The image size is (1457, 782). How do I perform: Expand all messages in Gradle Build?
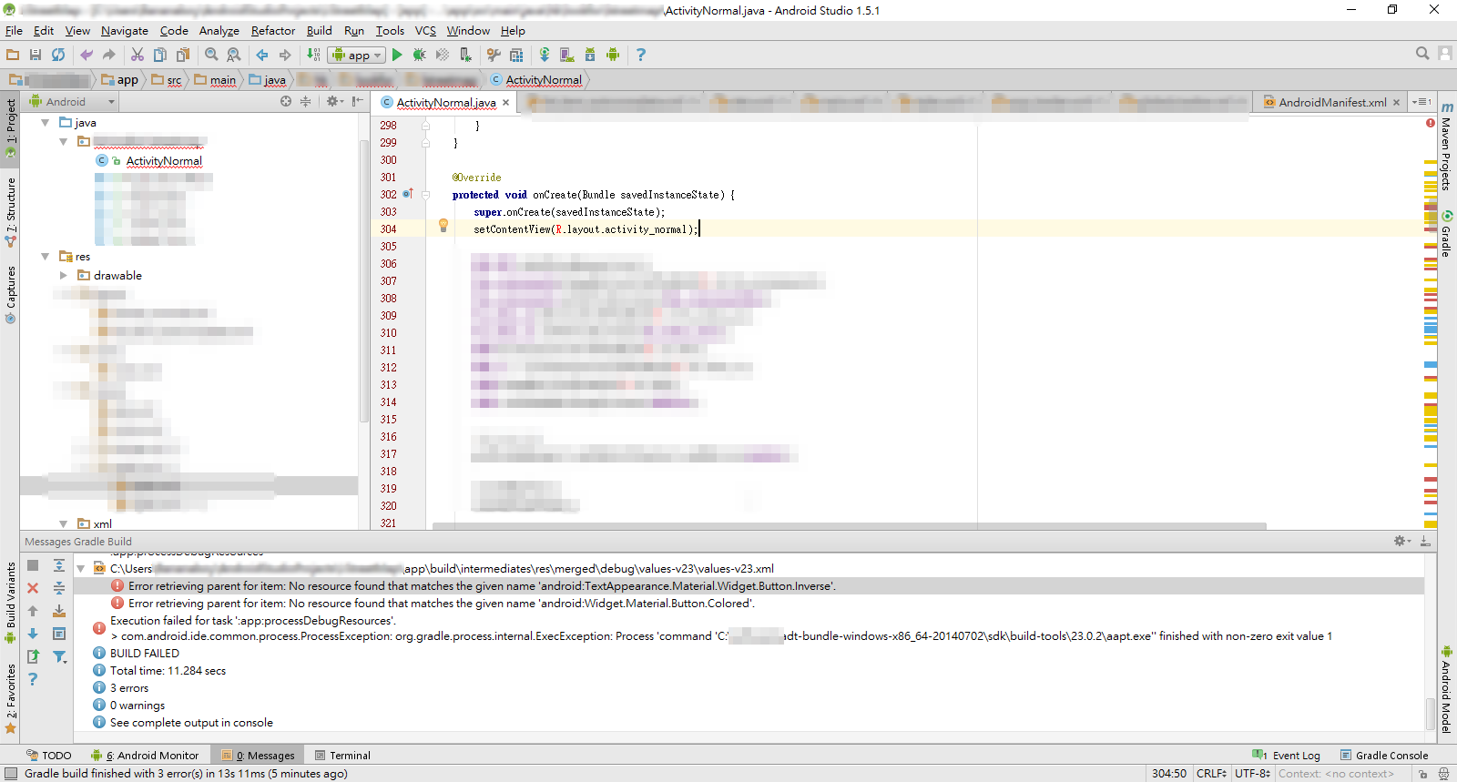click(x=59, y=565)
